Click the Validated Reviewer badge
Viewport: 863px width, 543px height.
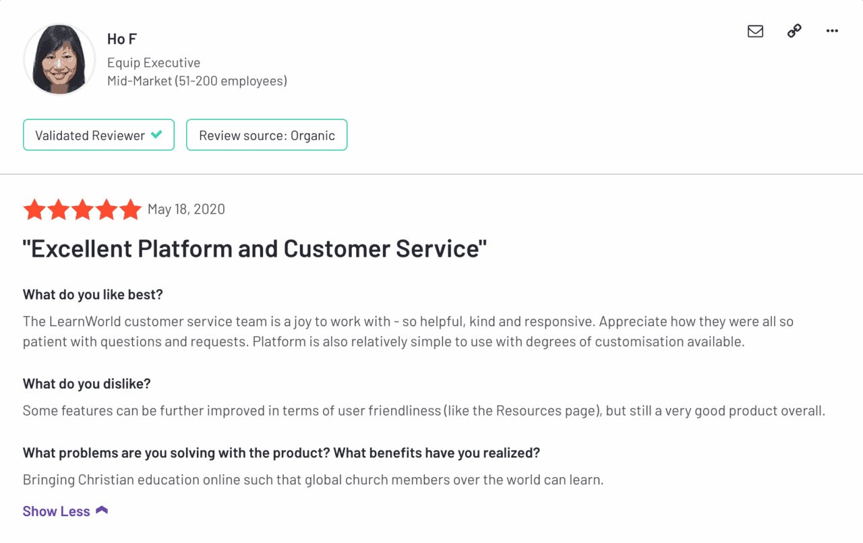[x=98, y=135]
